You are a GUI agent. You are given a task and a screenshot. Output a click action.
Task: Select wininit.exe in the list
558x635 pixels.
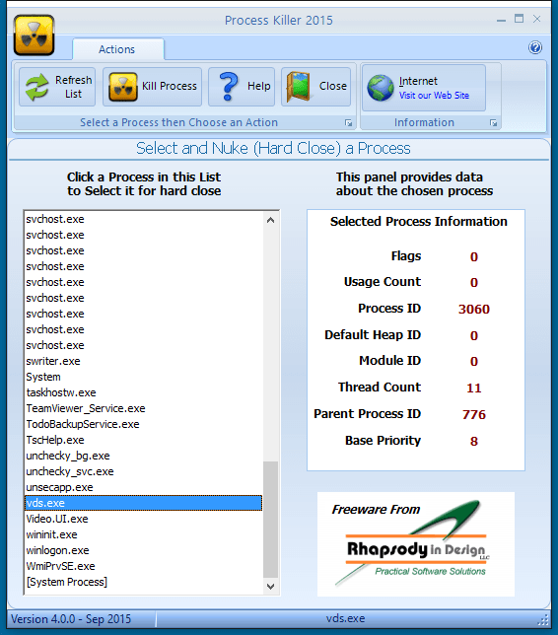click(143, 535)
